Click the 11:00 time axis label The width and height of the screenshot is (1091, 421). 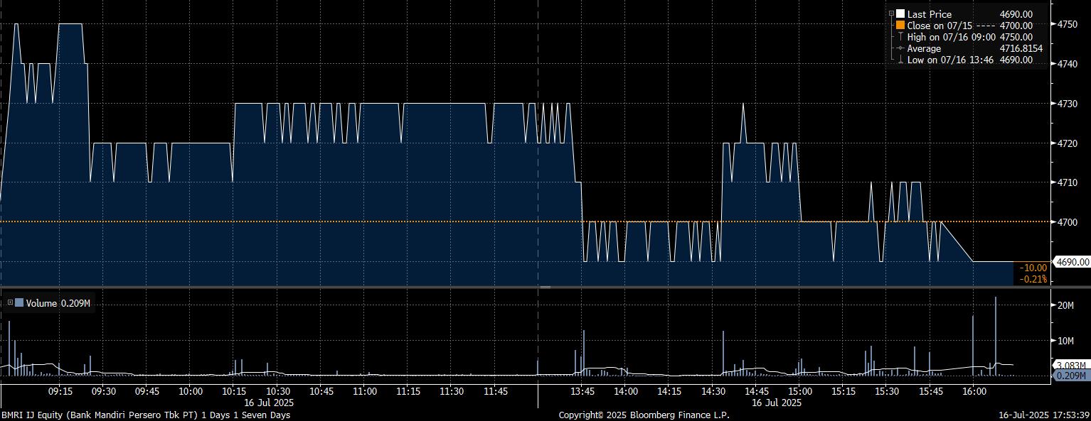[365, 391]
